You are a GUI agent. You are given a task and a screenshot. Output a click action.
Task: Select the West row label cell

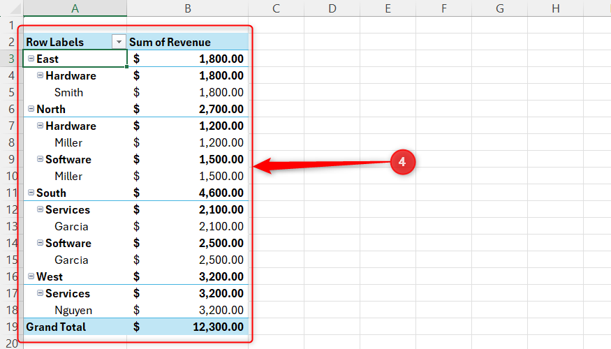pyautogui.click(x=75, y=276)
